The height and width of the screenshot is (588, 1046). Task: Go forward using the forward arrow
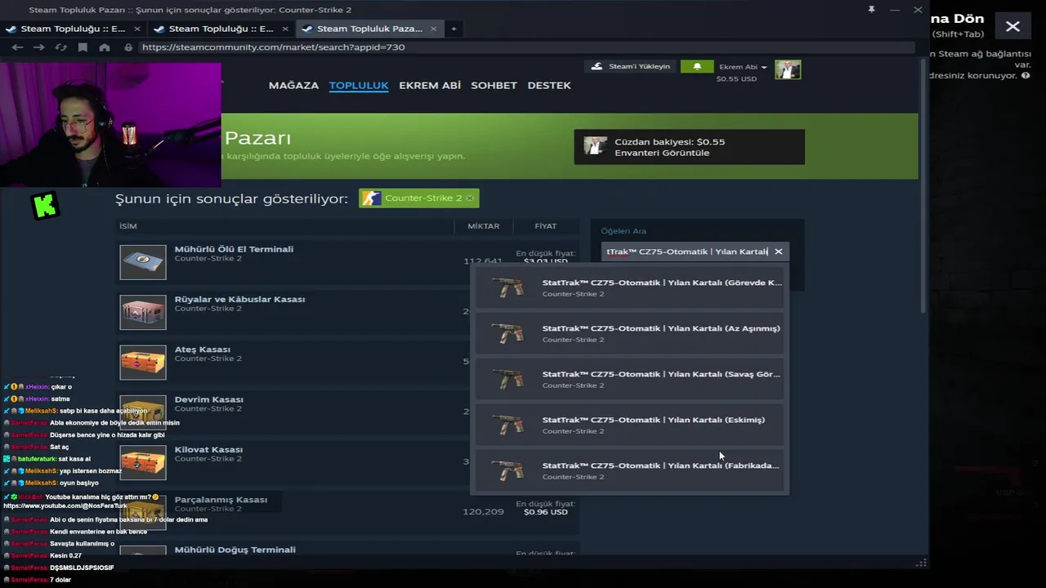pyautogui.click(x=38, y=47)
